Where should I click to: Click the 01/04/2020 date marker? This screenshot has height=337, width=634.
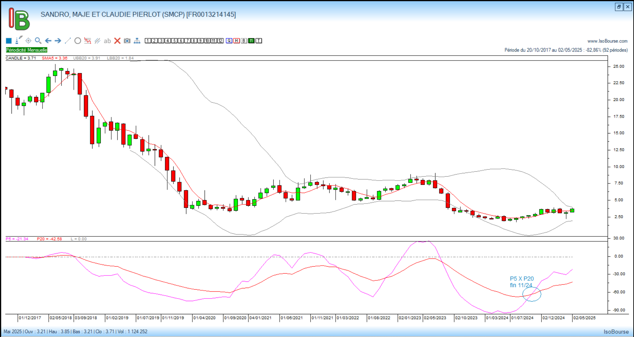pyautogui.click(x=204, y=318)
